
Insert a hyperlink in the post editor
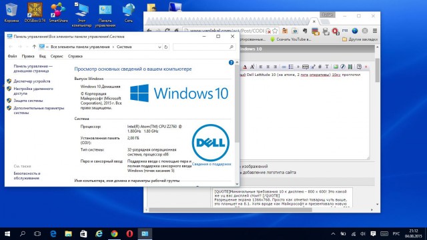pyautogui.click(x=284, y=67)
